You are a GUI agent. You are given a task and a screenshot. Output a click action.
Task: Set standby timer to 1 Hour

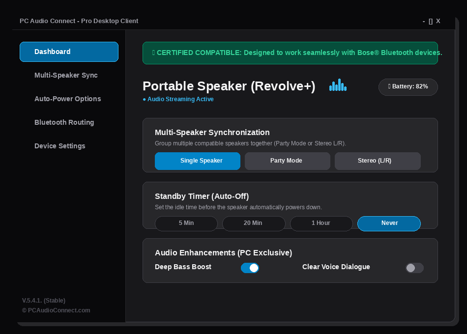321,223
